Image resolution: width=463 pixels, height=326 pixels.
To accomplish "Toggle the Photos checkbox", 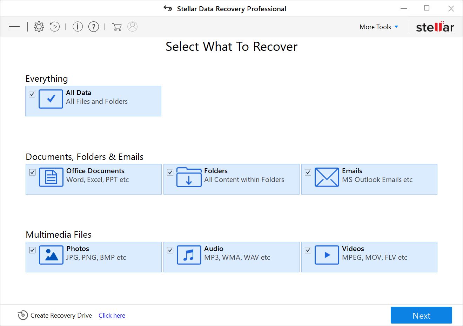I will (x=32, y=250).
